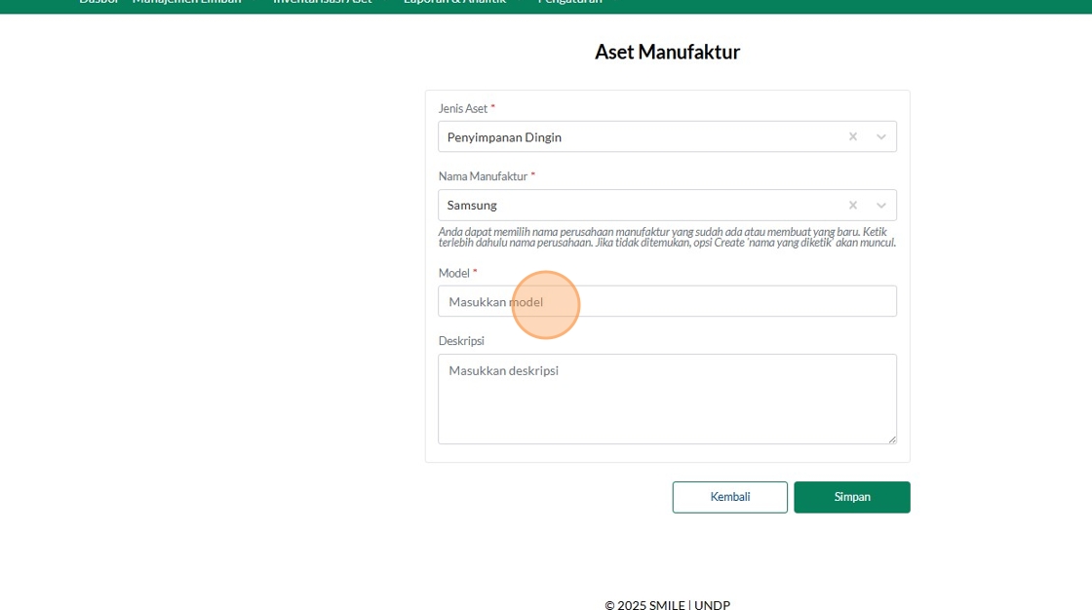Image resolution: width=1092 pixels, height=610 pixels.
Task: Open the Nama Manufaktur dropdown chevron
Action: click(881, 206)
